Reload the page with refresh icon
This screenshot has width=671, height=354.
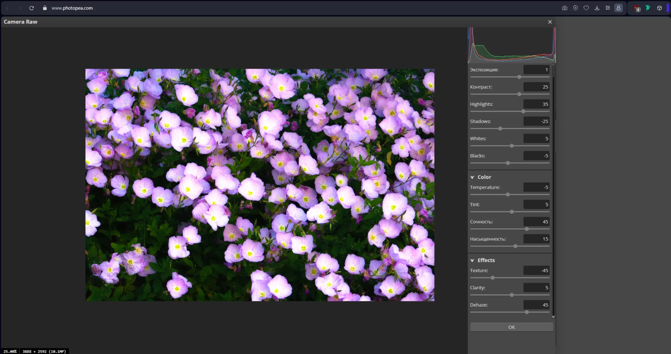(31, 8)
